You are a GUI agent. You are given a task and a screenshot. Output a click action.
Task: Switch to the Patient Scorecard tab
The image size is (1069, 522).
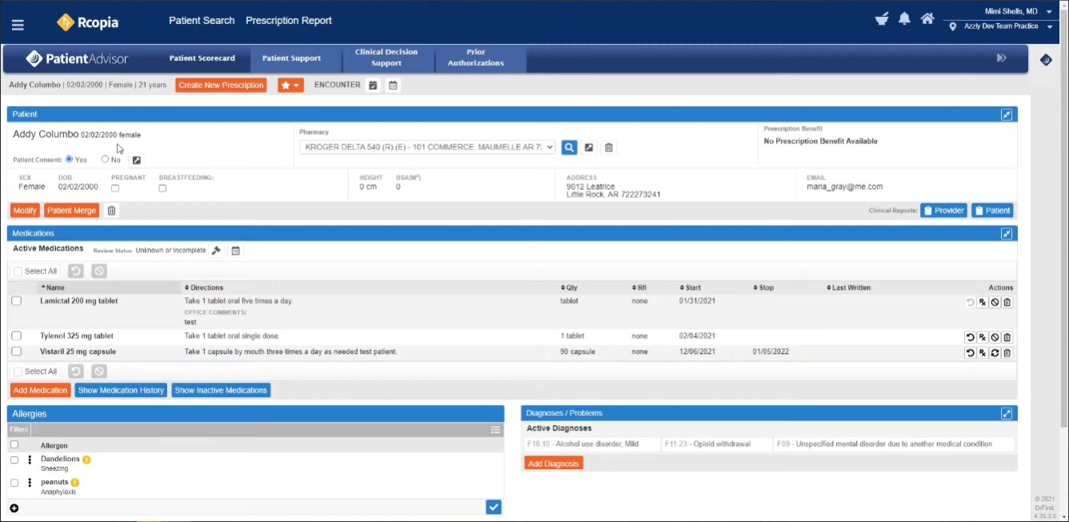click(202, 58)
